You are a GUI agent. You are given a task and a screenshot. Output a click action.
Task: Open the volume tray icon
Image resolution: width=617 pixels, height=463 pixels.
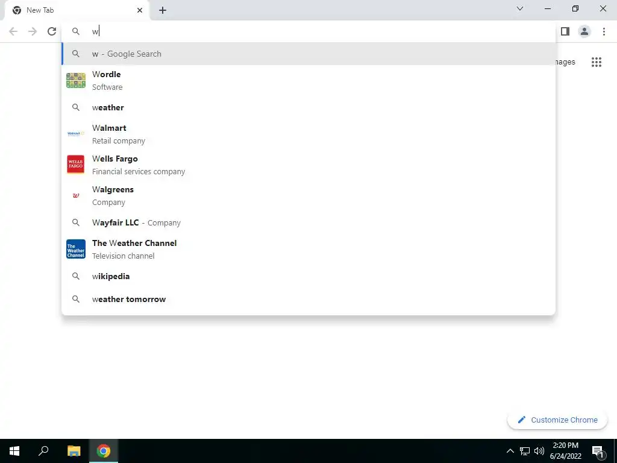tap(539, 451)
